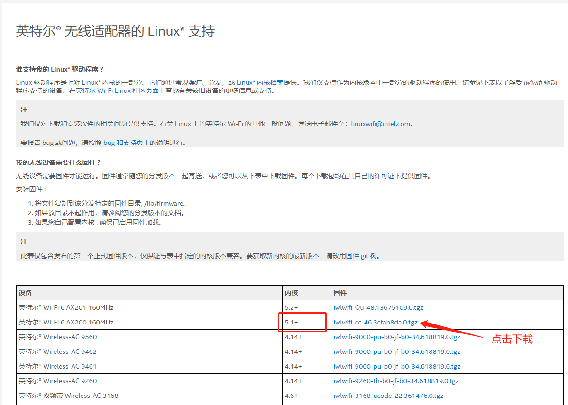Image resolution: width=568 pixels, height=405 pixels.
Task: Click the note sentence 我们仅对下载和安装软件的相关问题提供支持
Action: point(89,124)
